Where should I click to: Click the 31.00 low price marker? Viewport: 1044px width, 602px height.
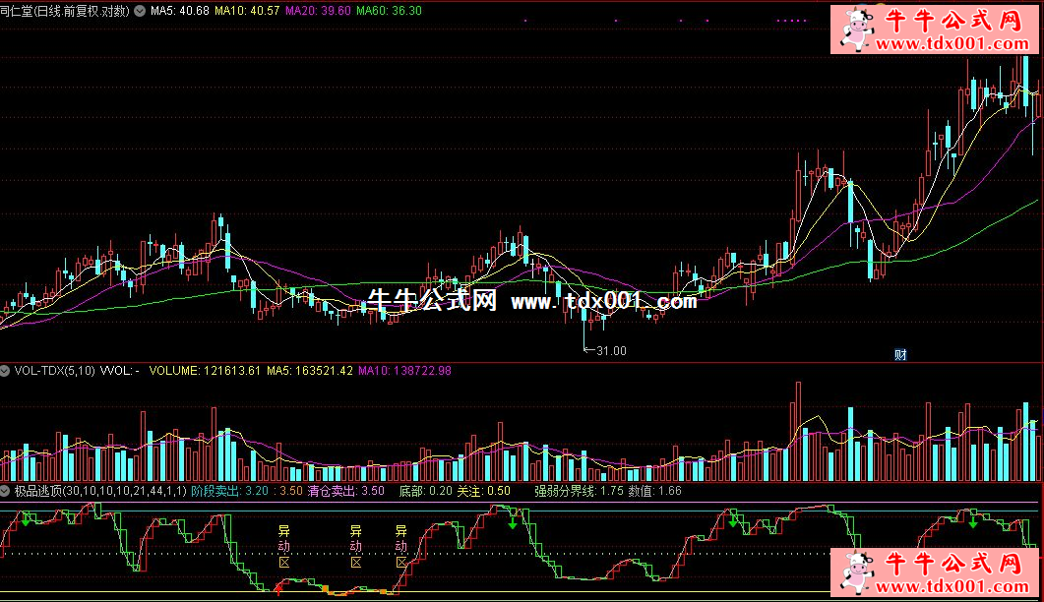(x=610, y=350)
